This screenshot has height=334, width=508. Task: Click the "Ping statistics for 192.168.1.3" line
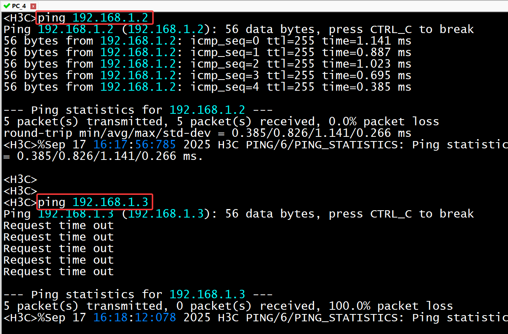coord(138,294)
